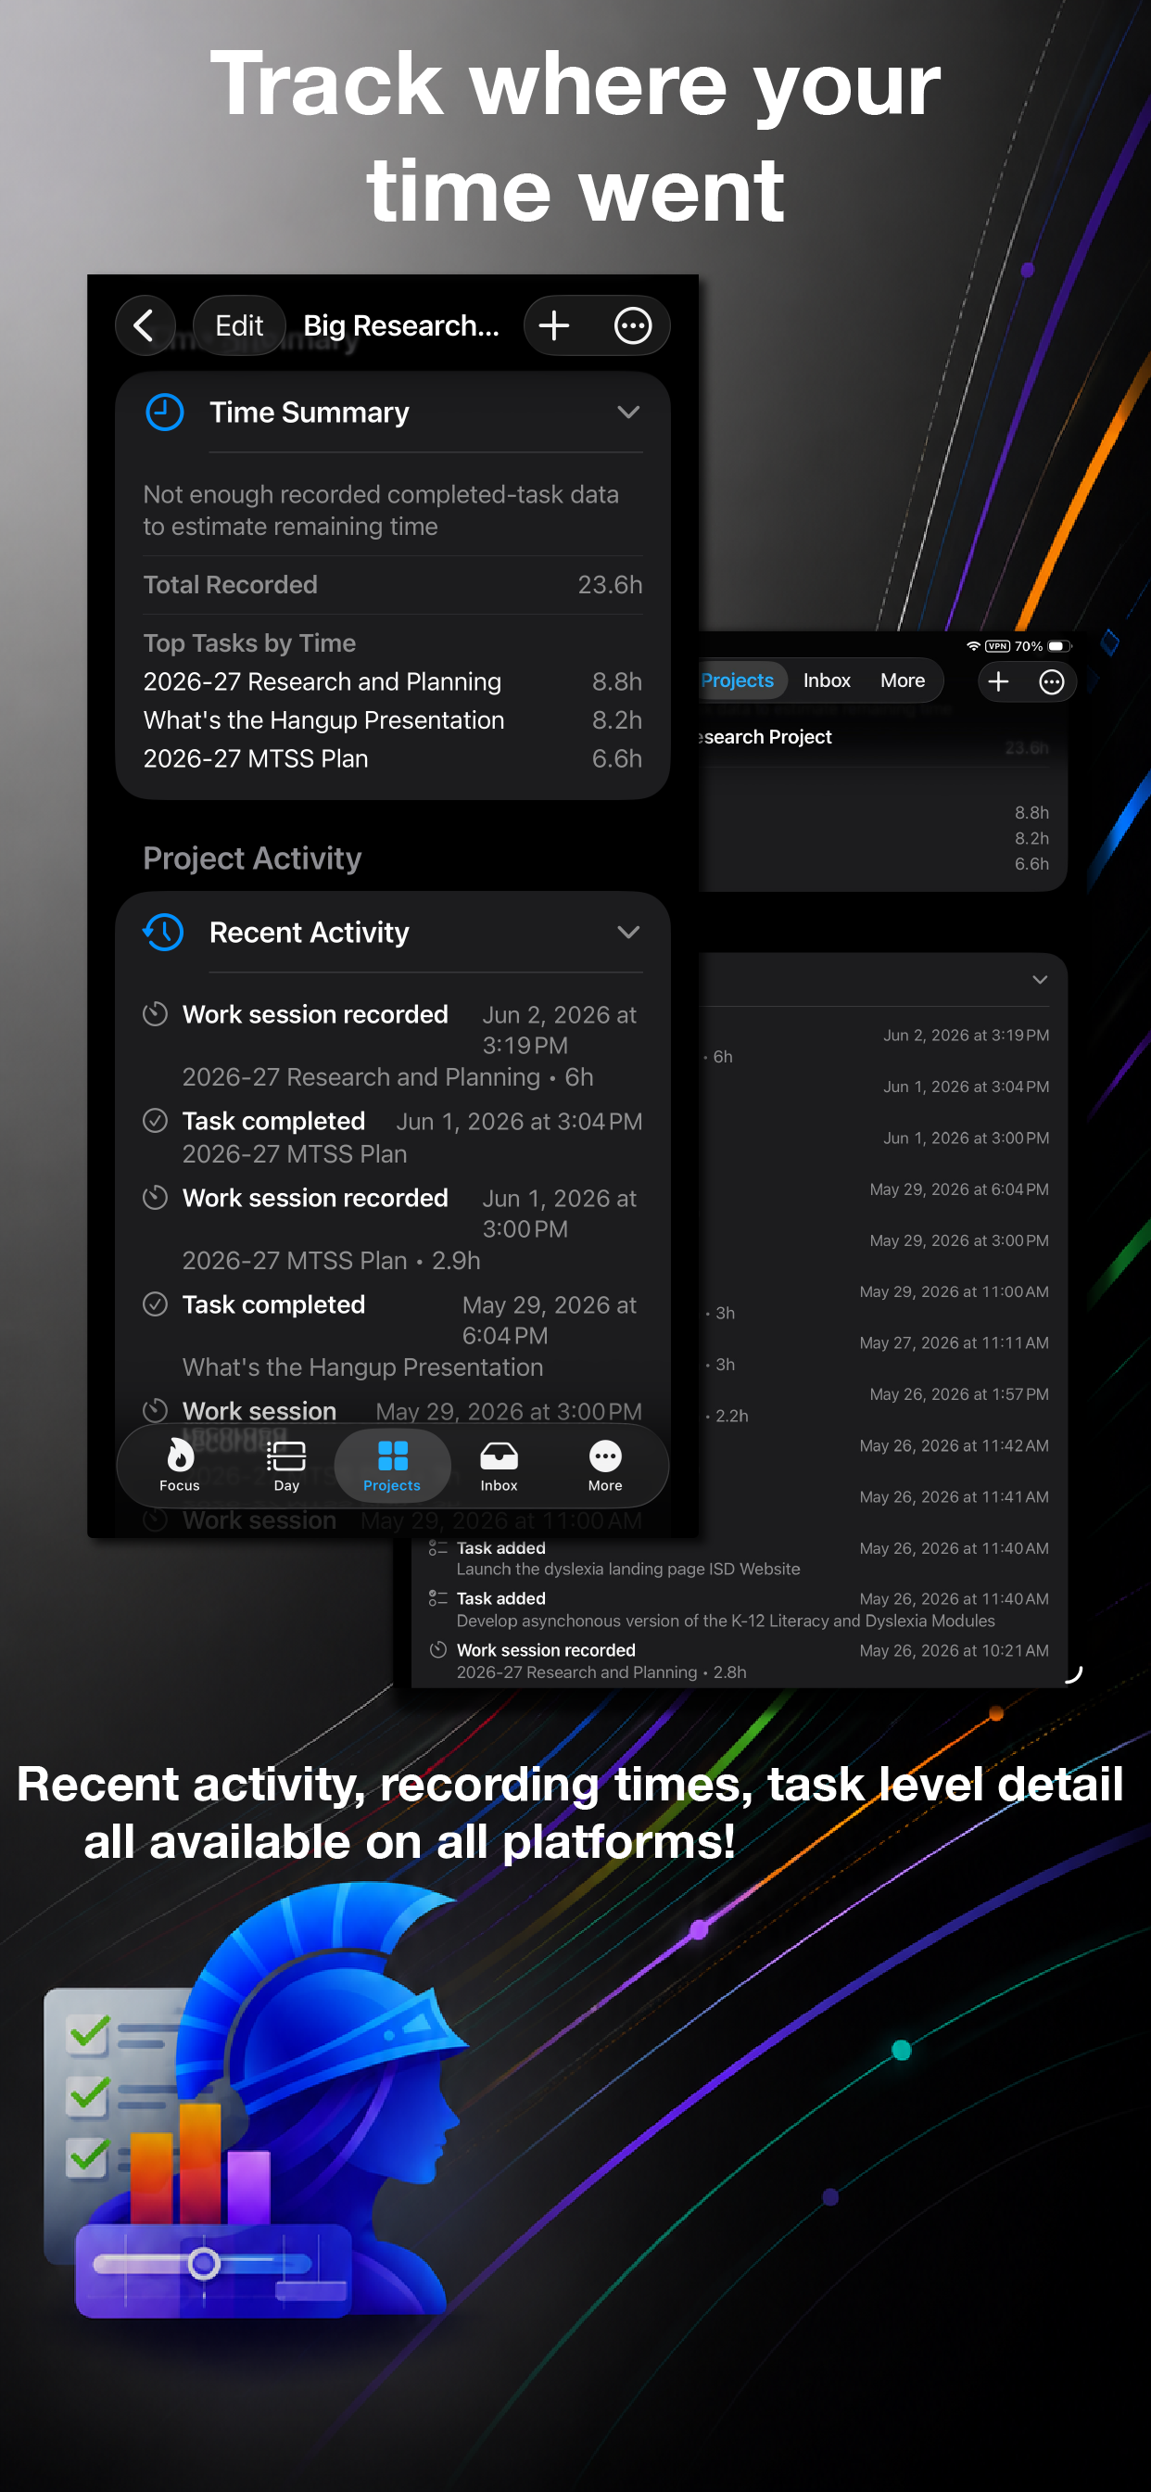The height and width of the screenshot is (2492, 1151).
Task: Tap the VPN status indicator on tablet
Action: coord(998,646)
